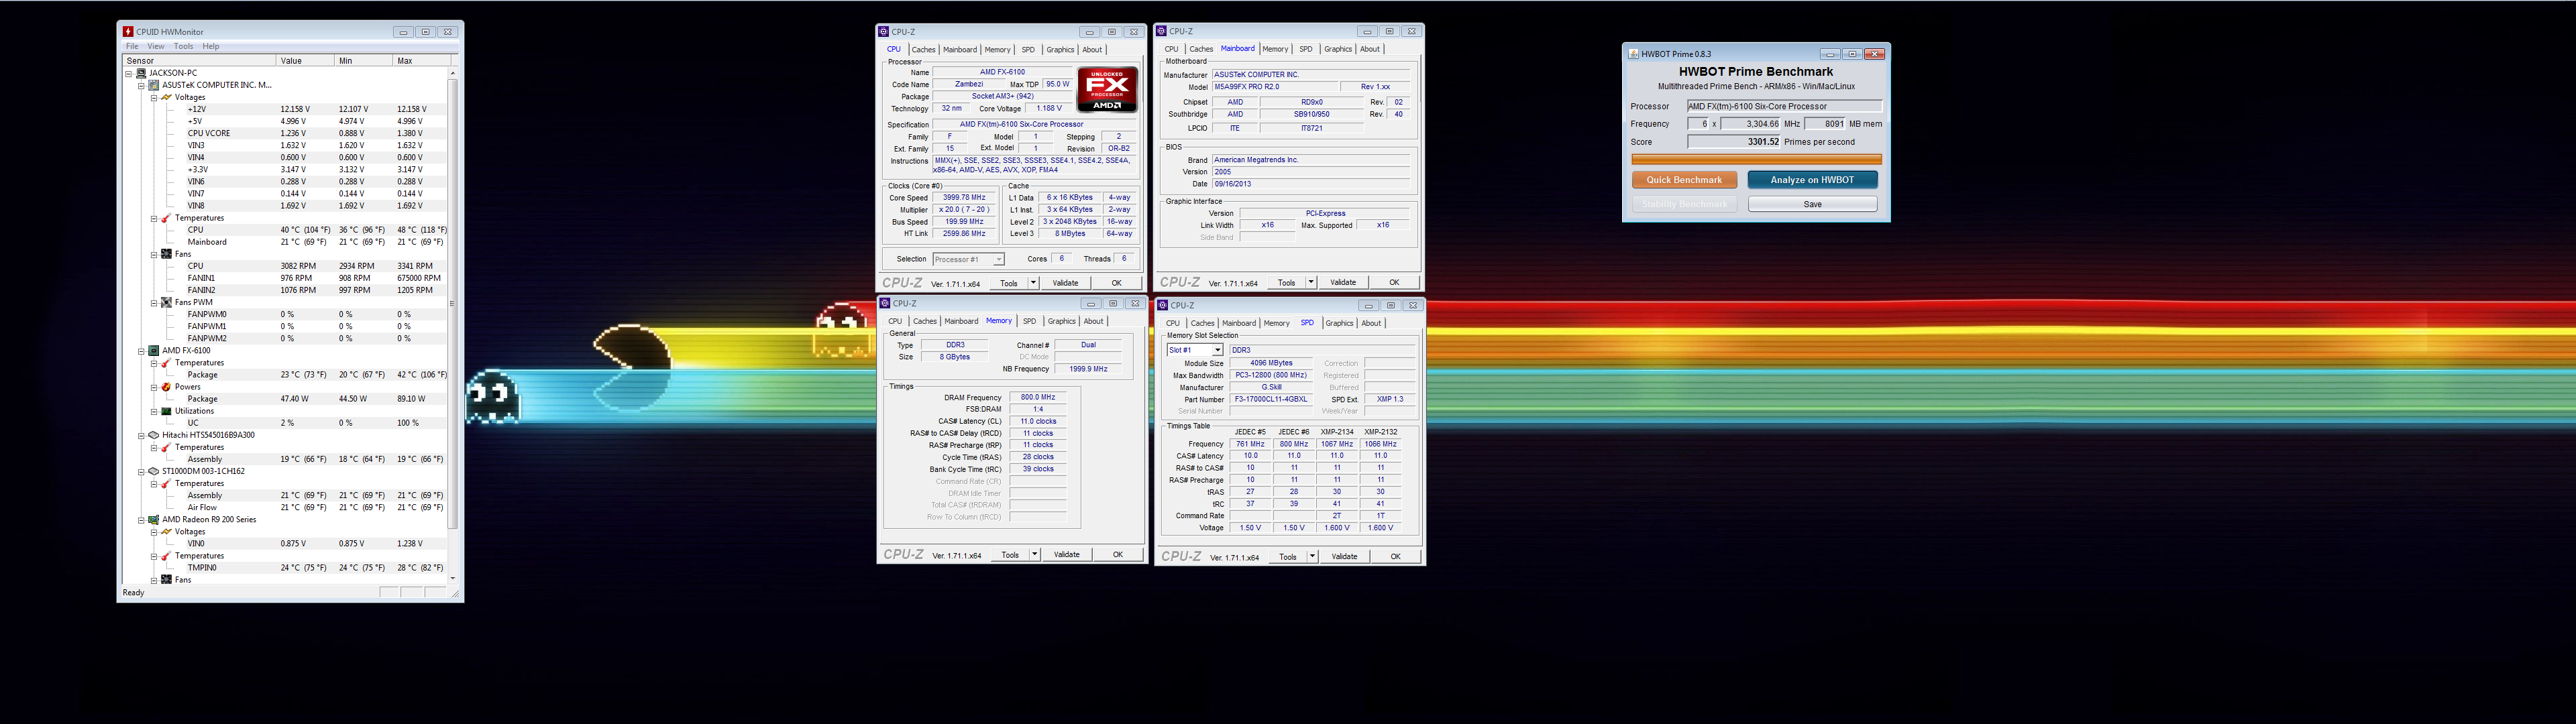The height and width of the screenshot is (724, 2576).
Task: Collapse the Voltages node under ASUSTeK
Action: pyautogui.click(x=154, y=97)
